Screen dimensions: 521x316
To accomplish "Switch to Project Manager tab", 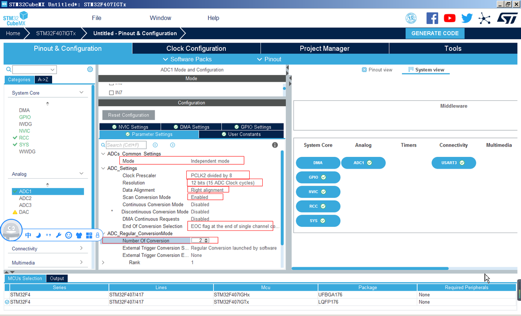I will tap(325, 48).
